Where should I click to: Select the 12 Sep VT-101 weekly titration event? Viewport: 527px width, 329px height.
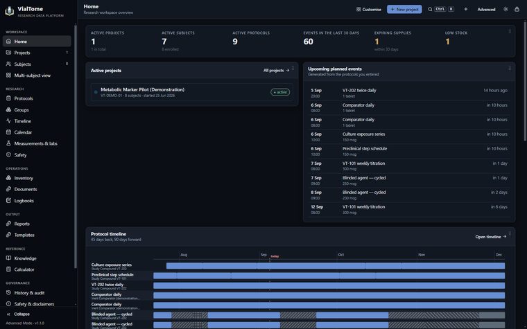[409, 209]
